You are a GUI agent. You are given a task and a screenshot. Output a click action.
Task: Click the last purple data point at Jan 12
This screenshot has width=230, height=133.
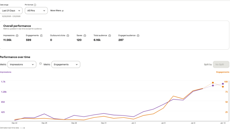click(223, 84)
